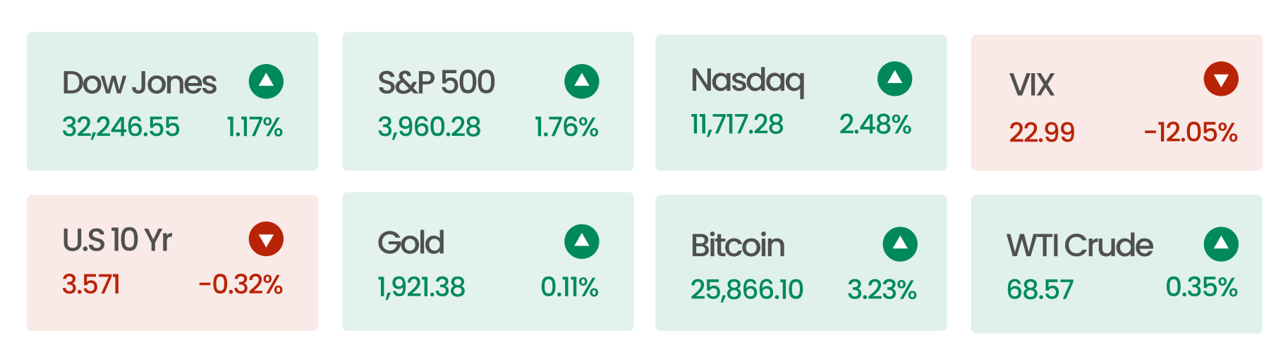Click the Bitcoin green up arrow icon
The width and height of the screenshot is (1288, 361).
click(x=900, y=244)
